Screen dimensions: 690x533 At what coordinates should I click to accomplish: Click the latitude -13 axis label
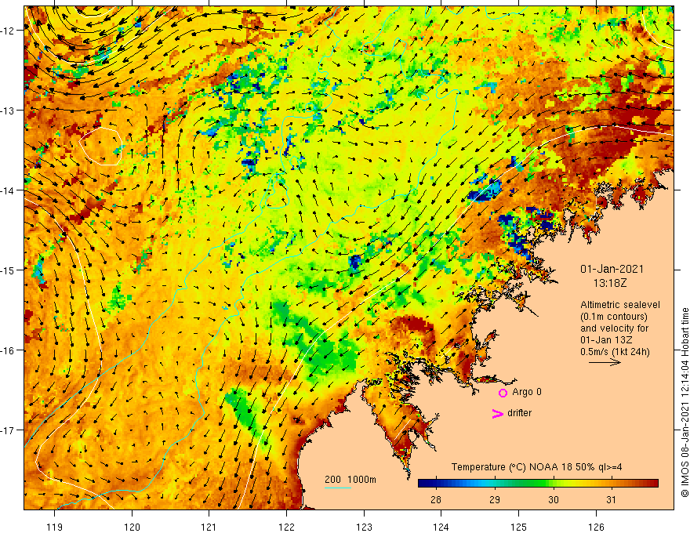click(8, 111)
